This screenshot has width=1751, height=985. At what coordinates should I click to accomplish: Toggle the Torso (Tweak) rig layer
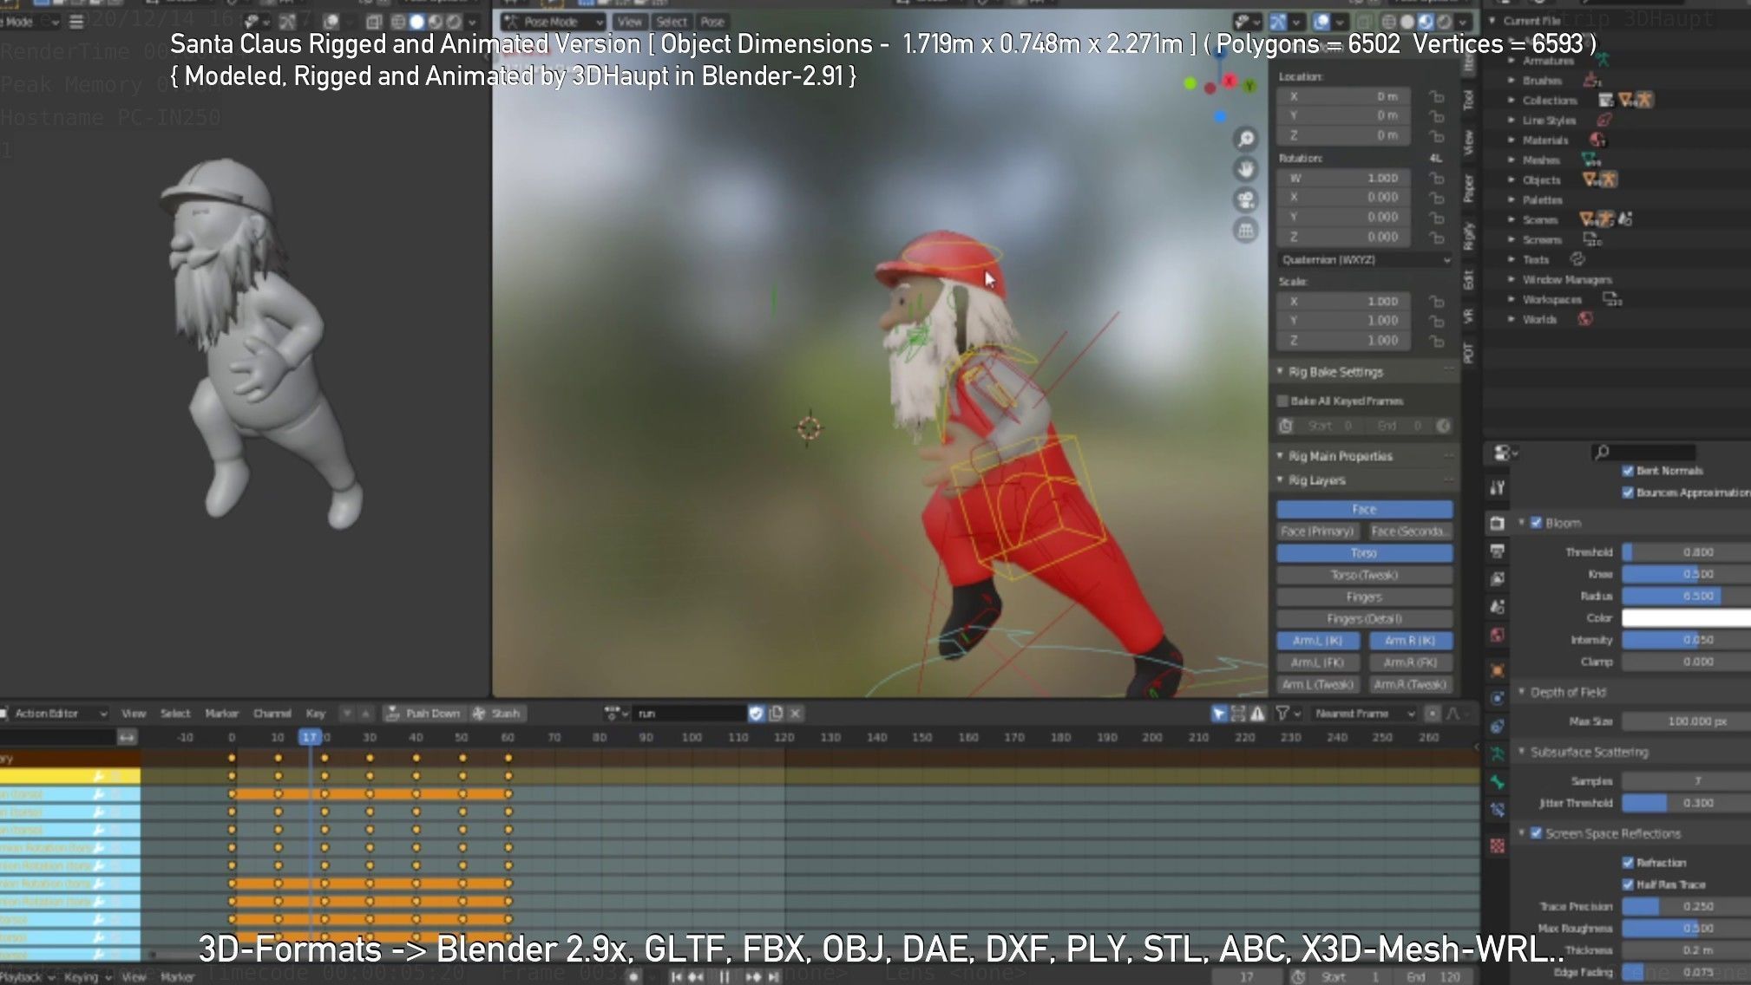click(1364, 575)
